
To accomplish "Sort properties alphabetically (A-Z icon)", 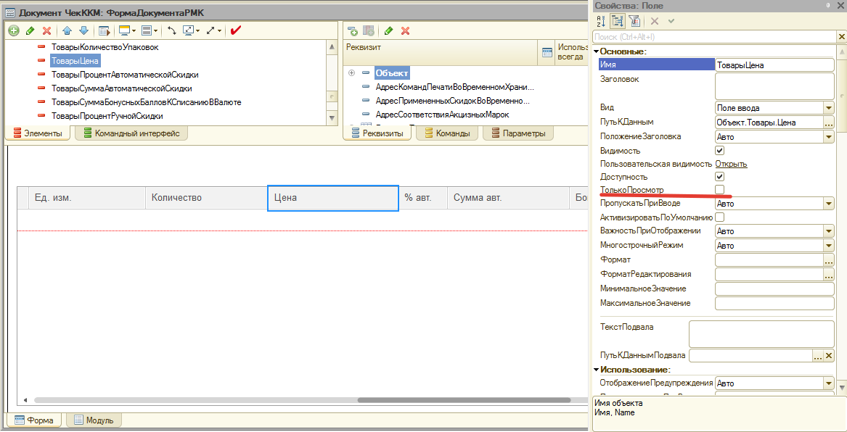I will 602,21.
